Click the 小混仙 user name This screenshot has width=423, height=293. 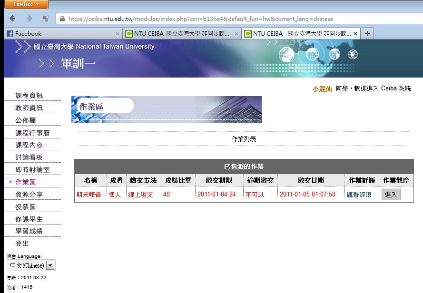(x=322, y=89)
